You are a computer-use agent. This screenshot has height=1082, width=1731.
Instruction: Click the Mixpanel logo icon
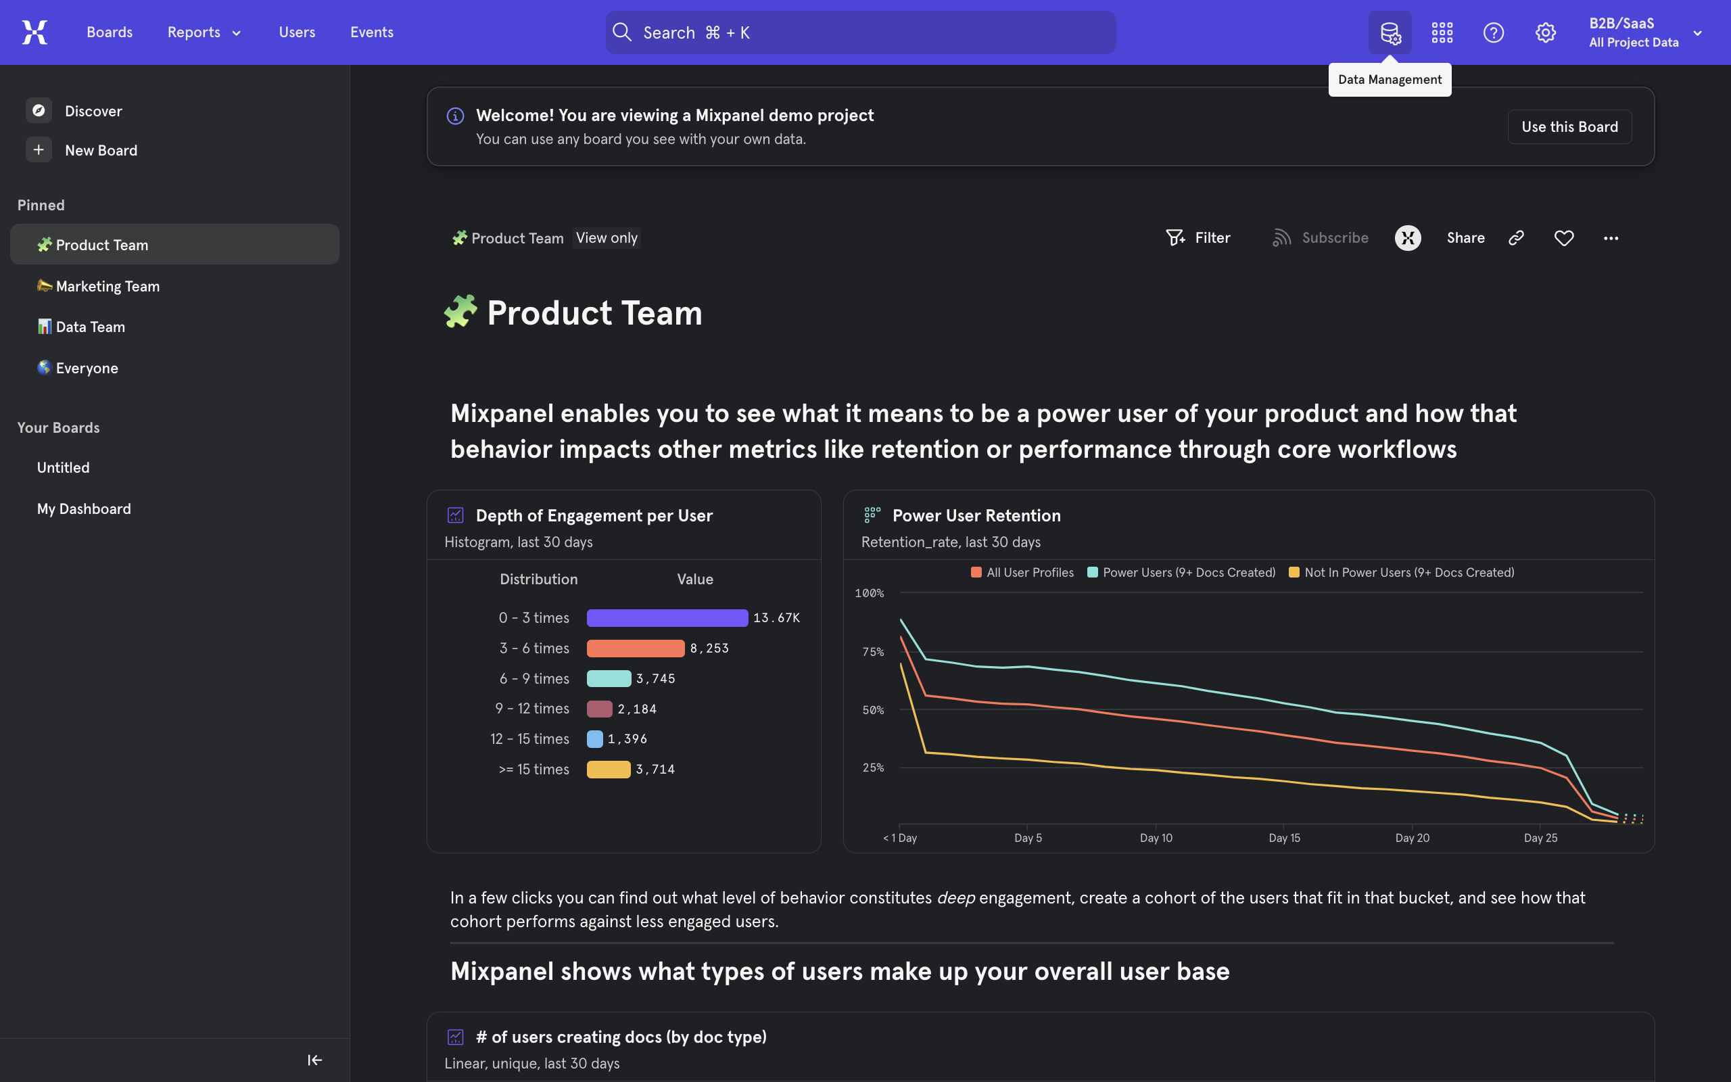[34, 32]
